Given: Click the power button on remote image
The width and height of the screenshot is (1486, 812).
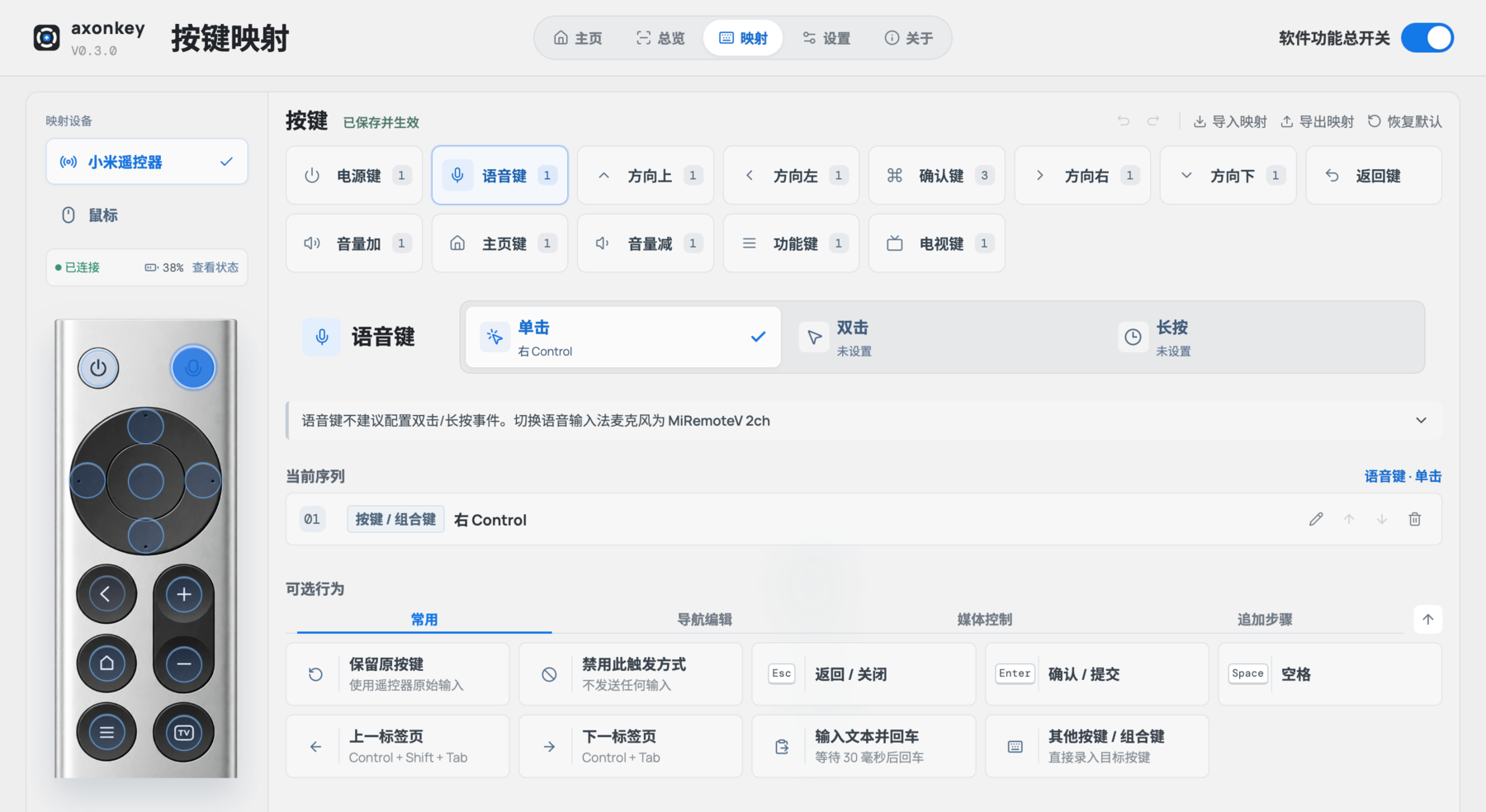Looking at the screenshot, I should [98, 368].
